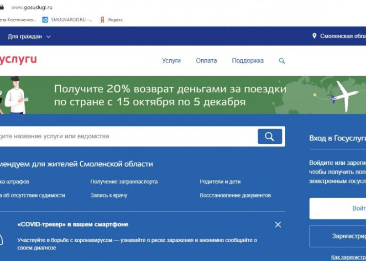Open the штрафов payment link

pyautogui.click(x=15, y=182)
